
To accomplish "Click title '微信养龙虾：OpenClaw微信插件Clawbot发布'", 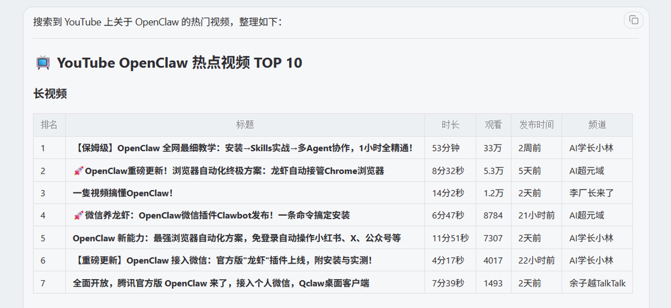I will pos(211,215).
